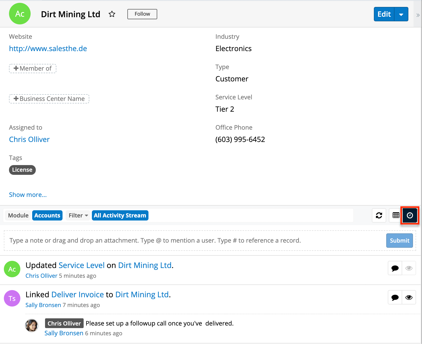Select the Accounts module filter
Image resolution: width=422 pixels, height=344 pixels.
[x=47, y=215]
